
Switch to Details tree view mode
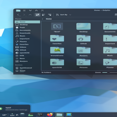click(x=50, y=15)
